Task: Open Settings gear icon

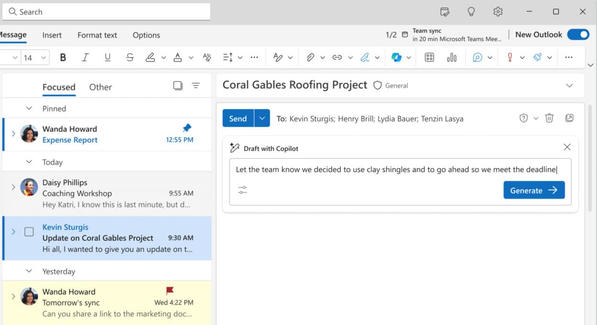Action: pyautogui.click(x=498, y=11)
